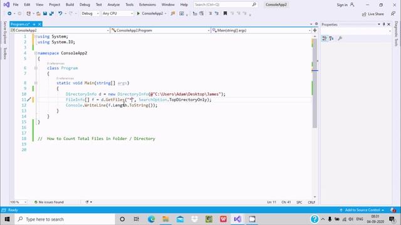Image resolution: width=401 pixels, height=225 pixels.
Task: Start debugging with the green play icon
Action: 138,14
